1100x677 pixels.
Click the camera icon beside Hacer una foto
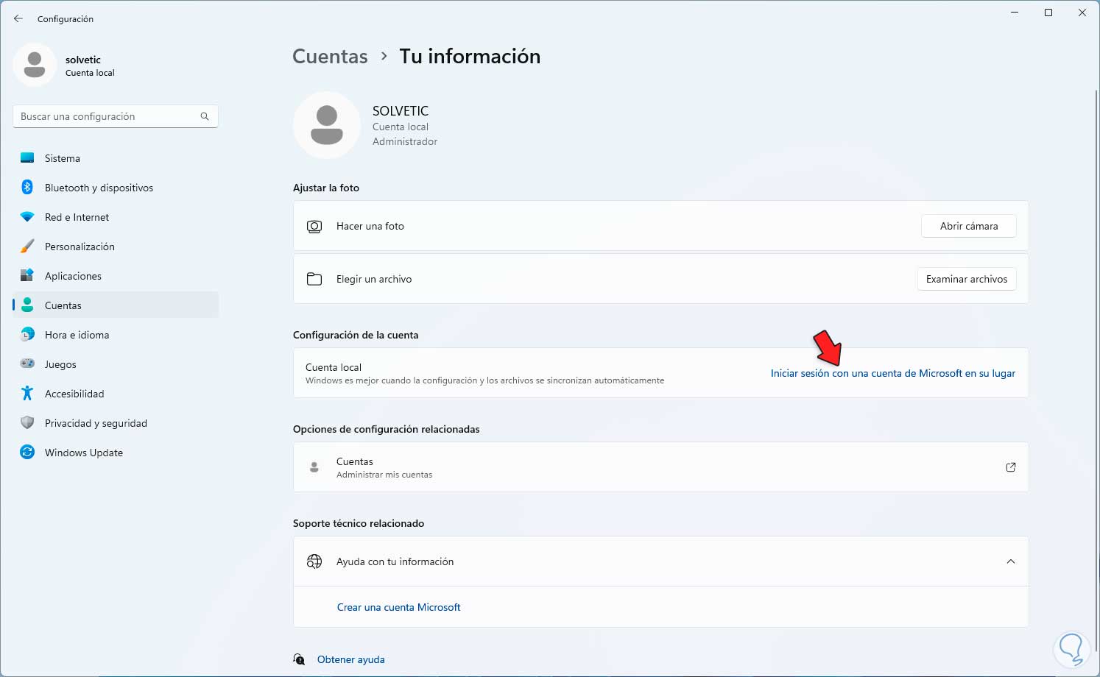pyautogui.click(x=314, y=227)
